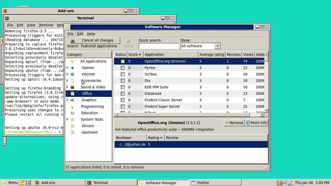Screen dimensions: 331x186
Task: Choose Cancel all changes menu entry
Action: point(98,40)
